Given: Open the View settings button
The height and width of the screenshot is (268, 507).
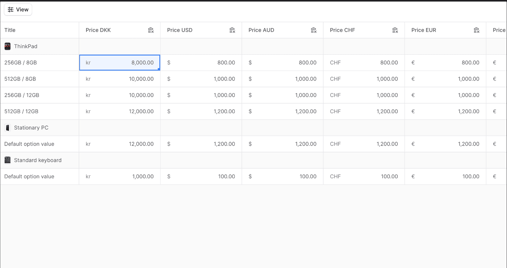Looking at the screenshot, I should [18, 10].
